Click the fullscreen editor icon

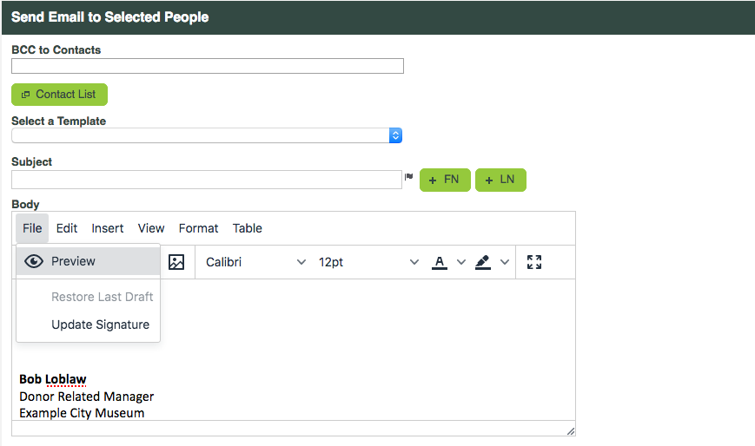(534, 262)
